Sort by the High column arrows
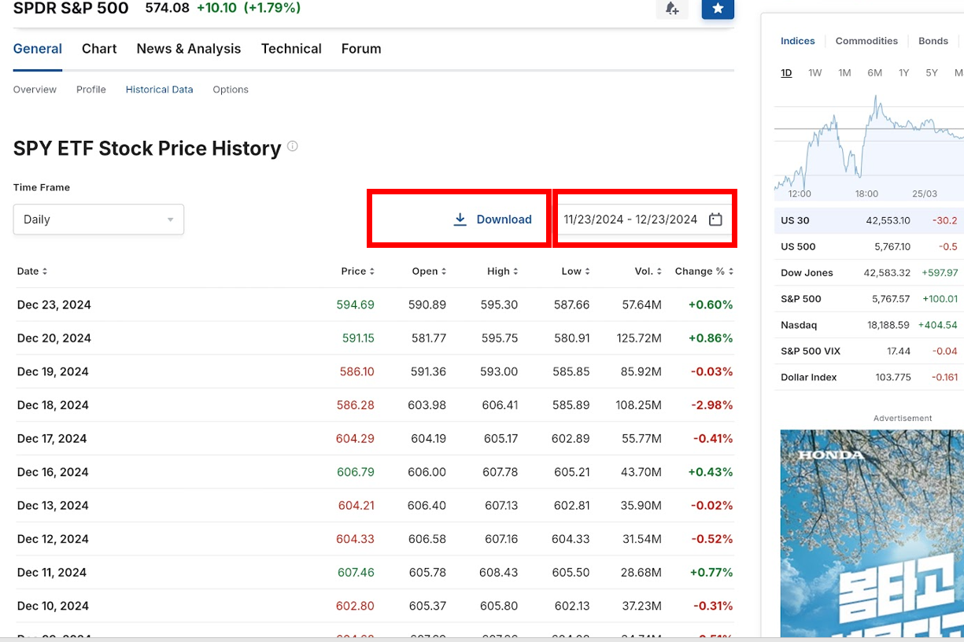964x642 pixels. 515,271
